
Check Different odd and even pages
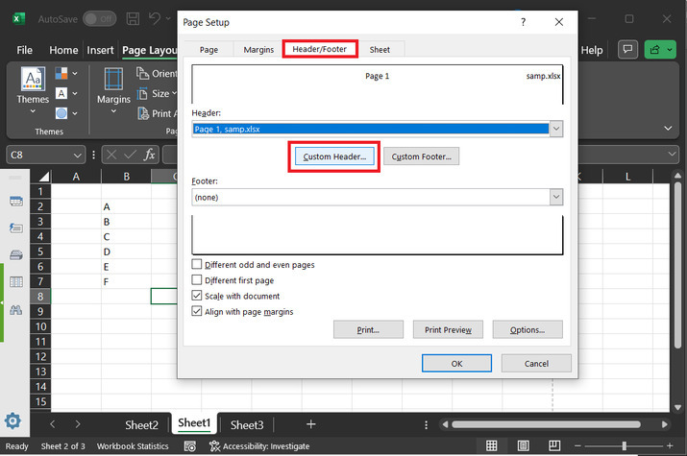click(x=197, y=264)
